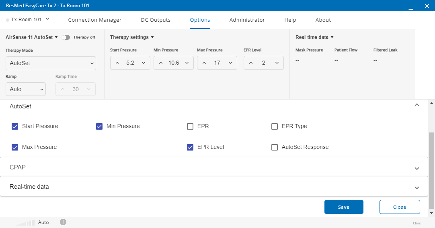Viewport: 435px width, 228px height.
Task: Click the warning alert icon in status bar
Action: pos(63,222)
